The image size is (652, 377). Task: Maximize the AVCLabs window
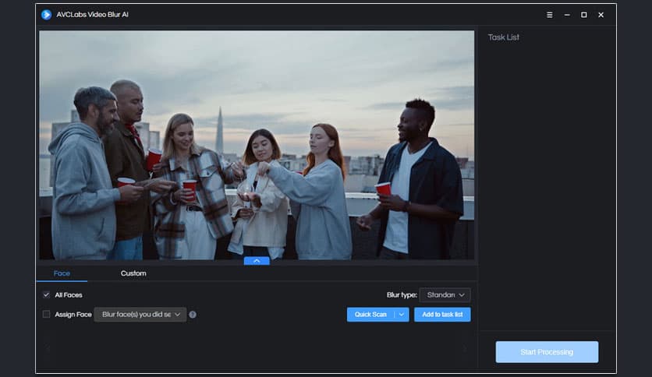[584, 15]
